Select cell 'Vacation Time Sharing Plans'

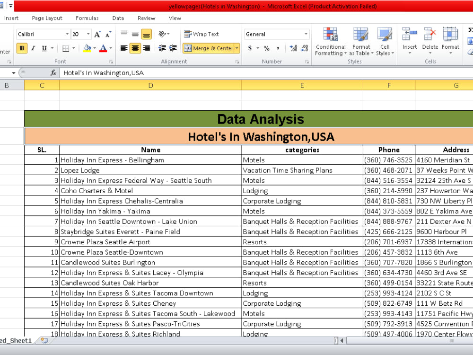pyautogui.click(x=302, y=170)
